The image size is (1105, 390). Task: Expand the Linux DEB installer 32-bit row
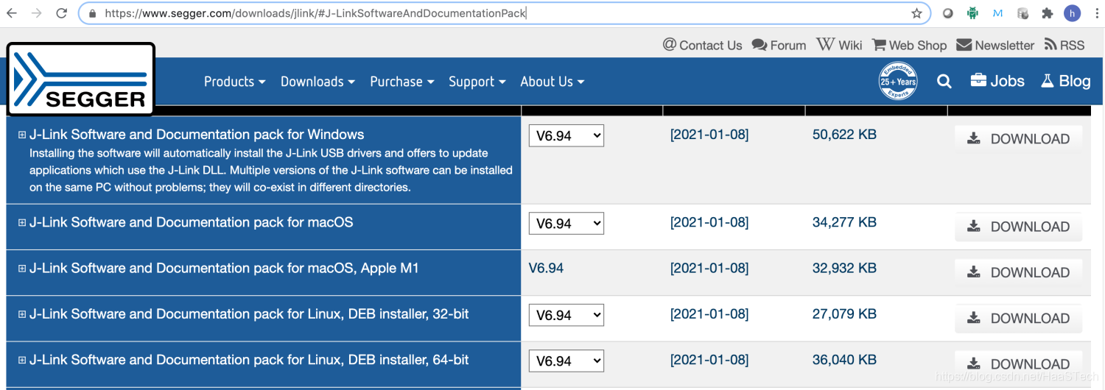point(22,314)
